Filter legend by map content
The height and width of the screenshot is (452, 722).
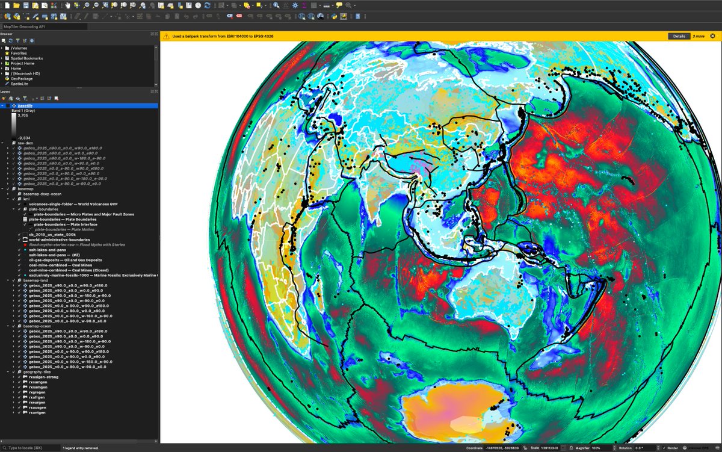click(x=25, y=99)
